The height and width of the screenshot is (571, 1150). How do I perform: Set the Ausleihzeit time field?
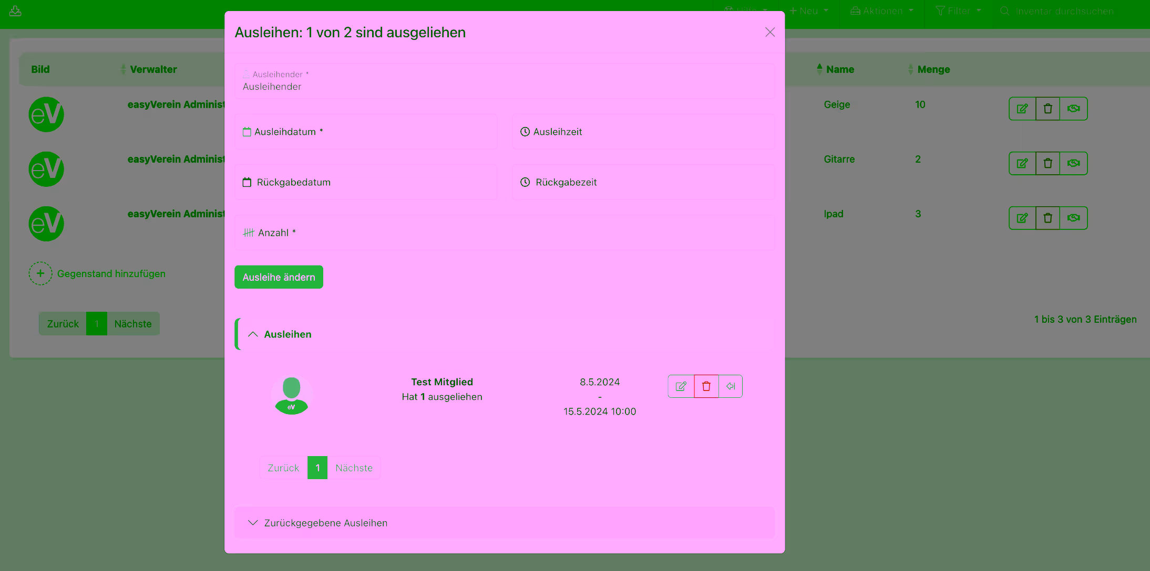click(643, 132)
